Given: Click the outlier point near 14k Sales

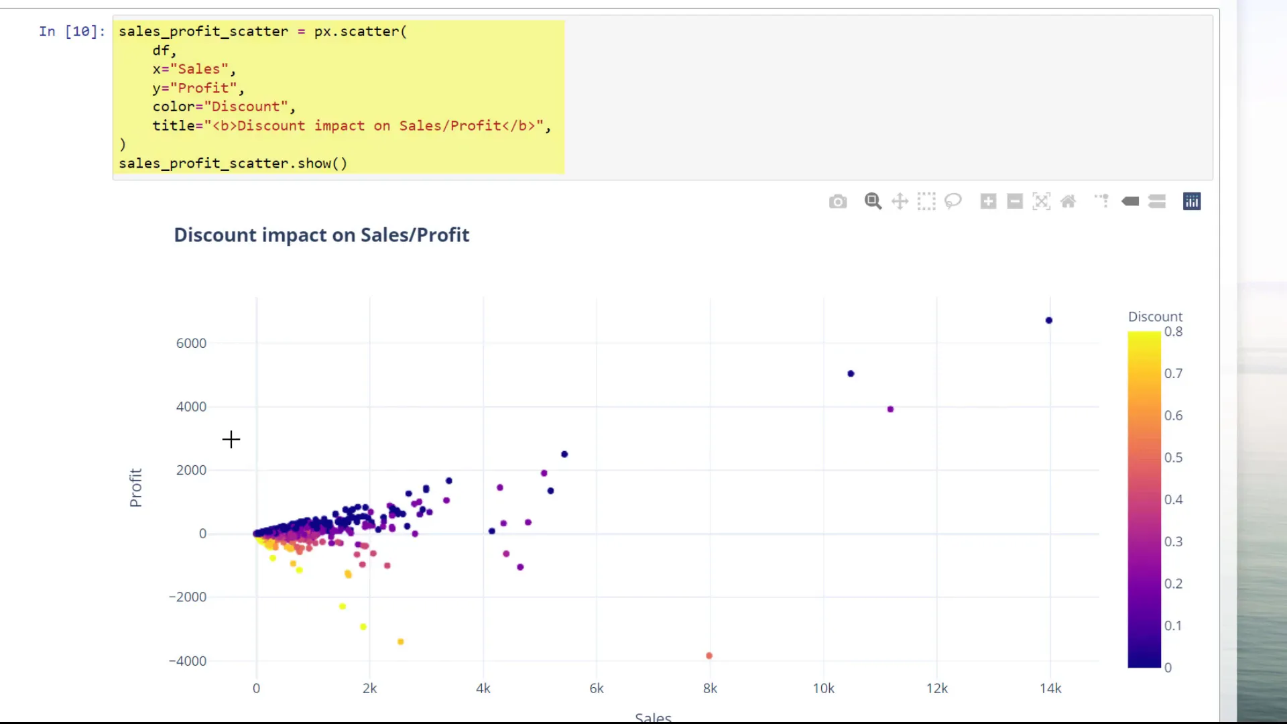Looking at the screenshot, I should 1048,320.
